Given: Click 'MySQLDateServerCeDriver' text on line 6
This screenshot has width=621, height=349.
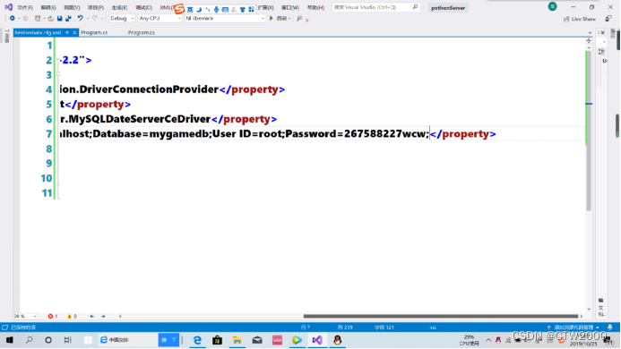Looking at the screenshot, I should [x=140, y=119].
